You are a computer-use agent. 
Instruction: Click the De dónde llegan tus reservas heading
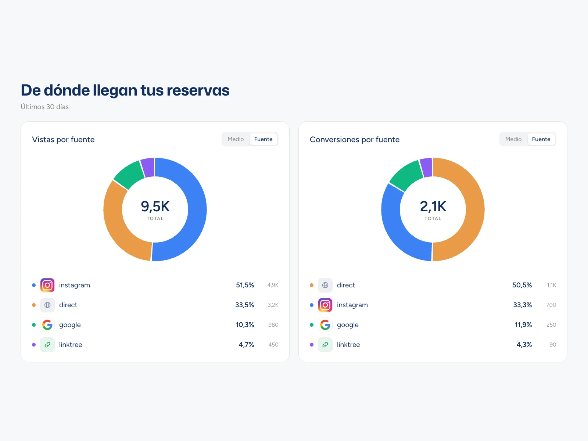[x=125, y=90]
